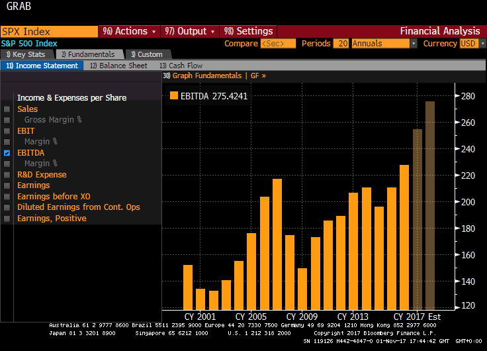Open the Key Stats tab
Image resolution: width=487 pixels, height=351 pixels.
tap(26, 54)
